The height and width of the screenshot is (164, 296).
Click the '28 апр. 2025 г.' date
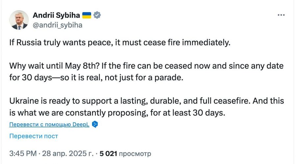68,153
